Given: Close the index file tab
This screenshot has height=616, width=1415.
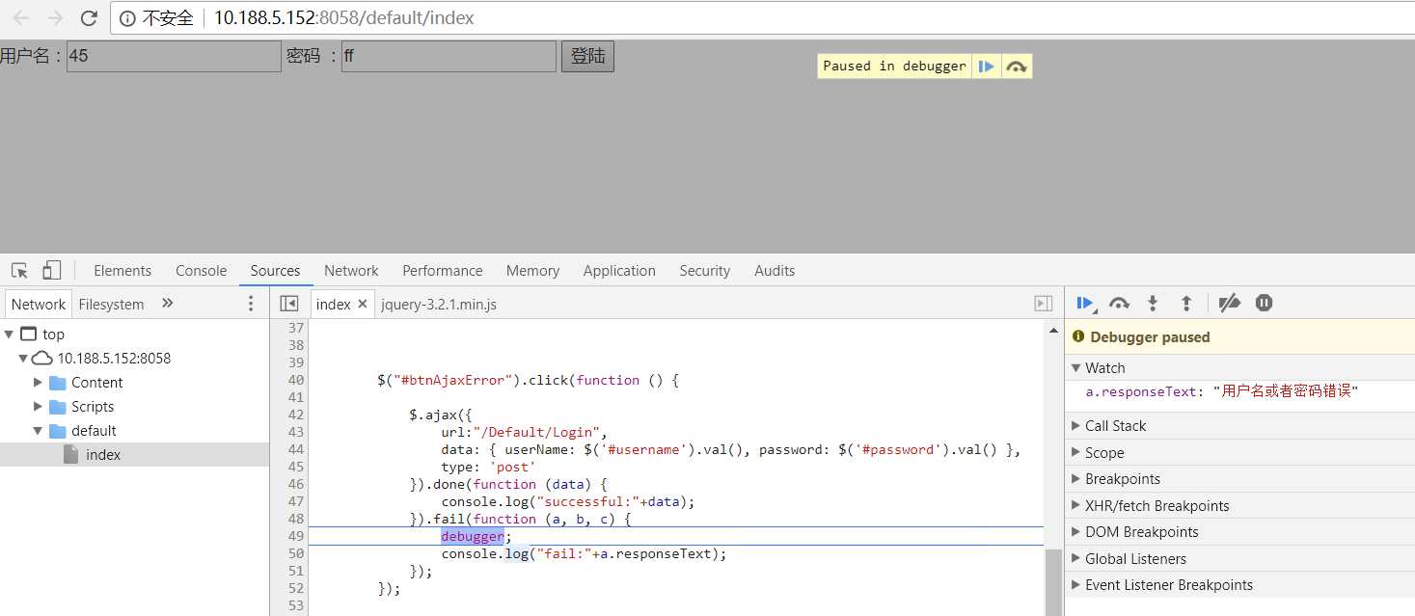Looking at the screenshot, I should click(x=363, y=304).
